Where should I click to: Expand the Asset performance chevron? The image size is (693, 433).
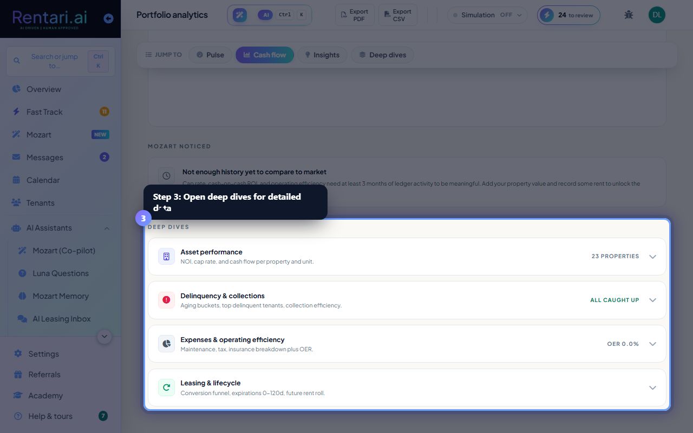pyautogui.click(x=652, y=257)
